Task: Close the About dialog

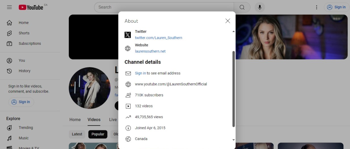Action: coord(228,21)
